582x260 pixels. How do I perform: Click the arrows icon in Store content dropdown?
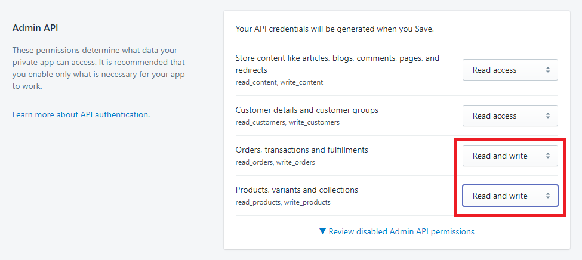(x=547, y=70)
